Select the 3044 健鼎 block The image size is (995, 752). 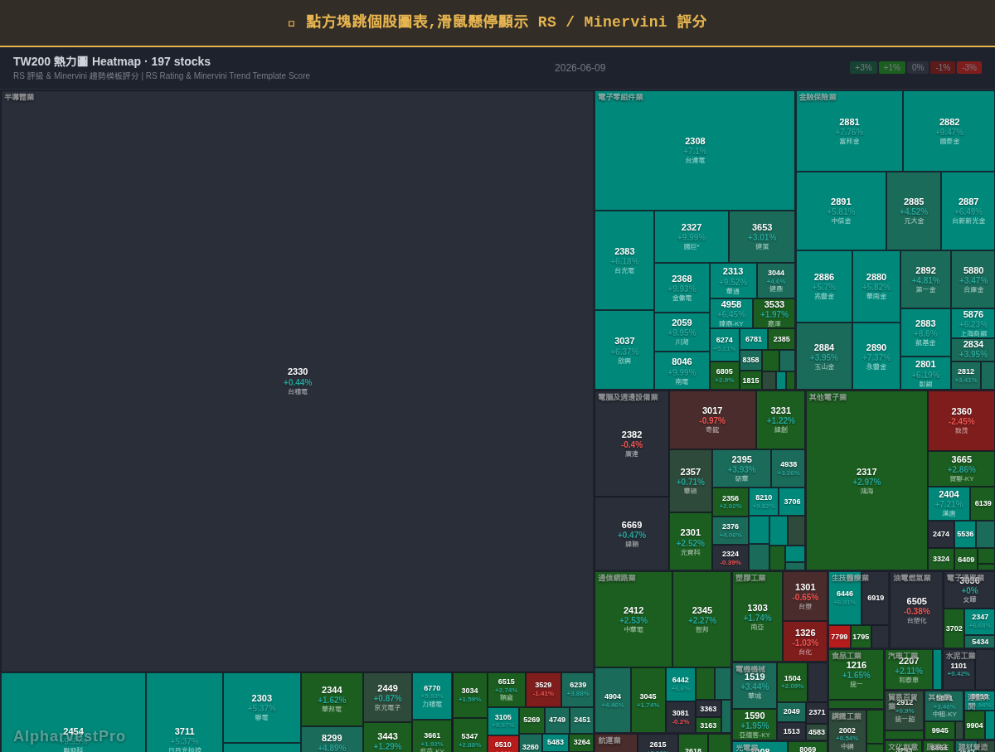click(x=776, y=280)
